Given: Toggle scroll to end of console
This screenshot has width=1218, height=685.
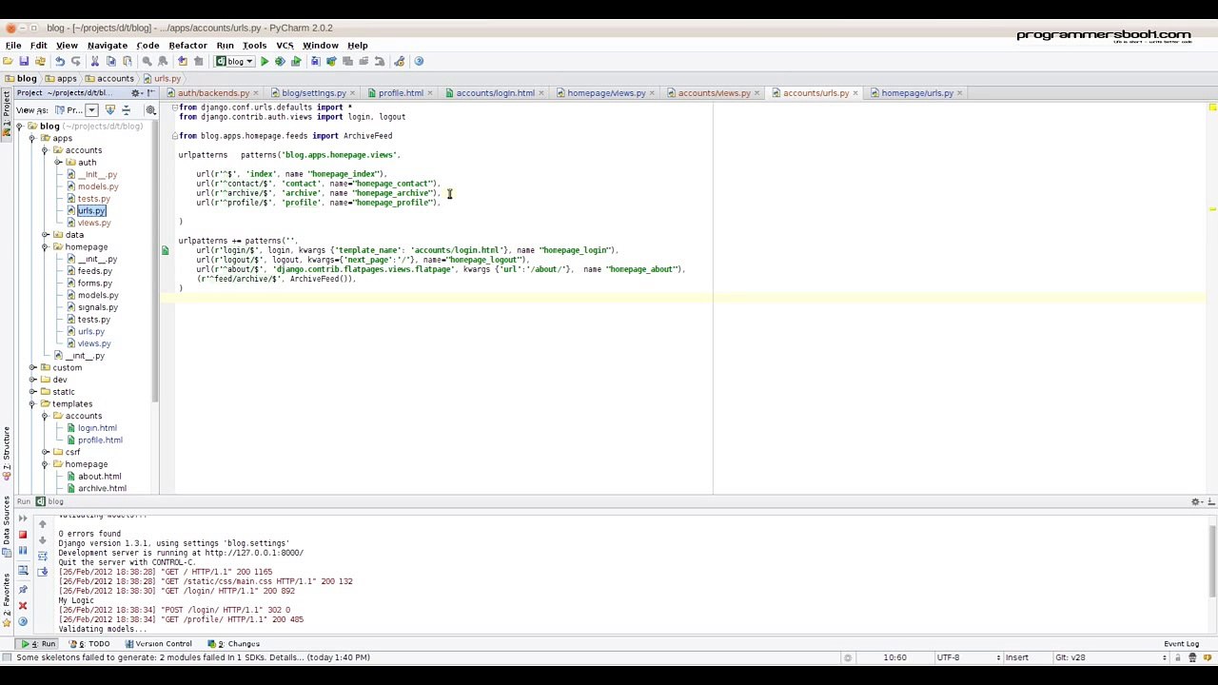Looking at the screenshot, I should point(42,572).
